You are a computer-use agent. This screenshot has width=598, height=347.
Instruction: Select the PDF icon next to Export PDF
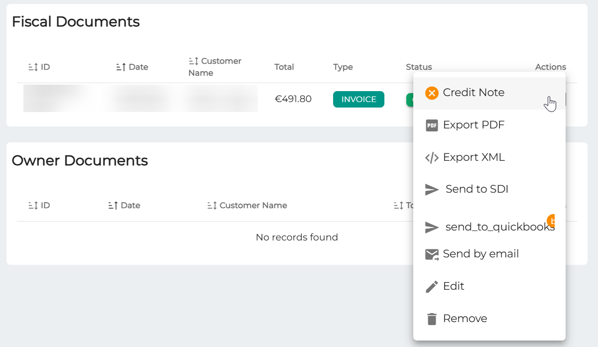431,125
